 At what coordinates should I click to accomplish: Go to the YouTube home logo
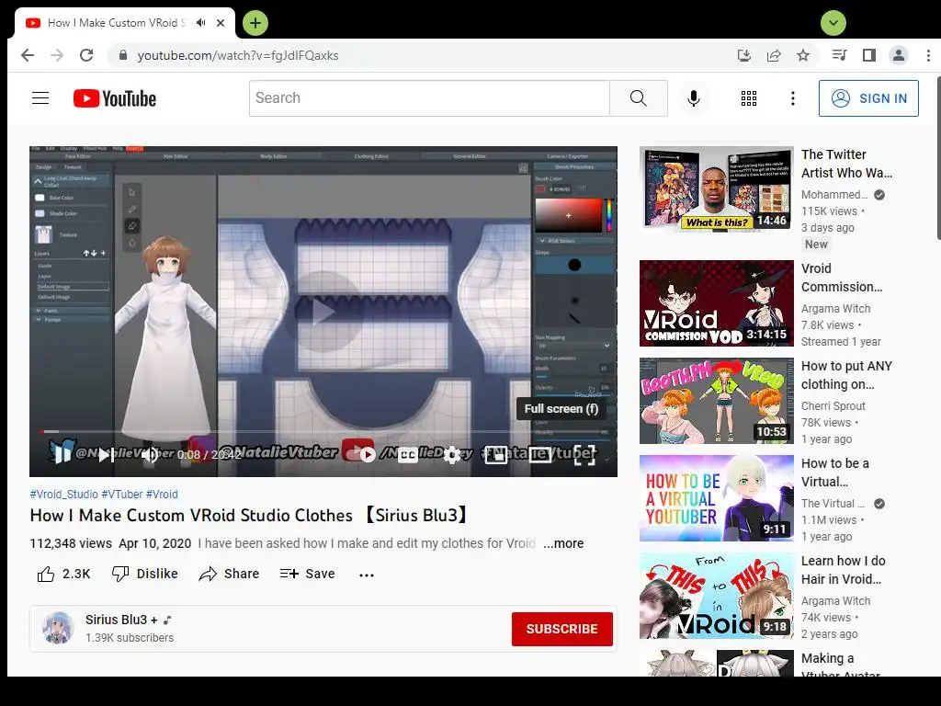[x=115, y=98]
